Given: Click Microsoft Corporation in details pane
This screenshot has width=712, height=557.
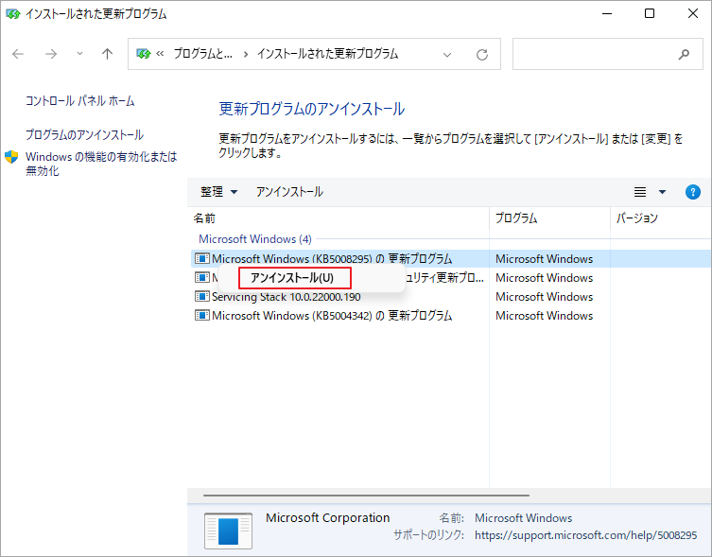Looking at the screenshot, I should point(328,517).
